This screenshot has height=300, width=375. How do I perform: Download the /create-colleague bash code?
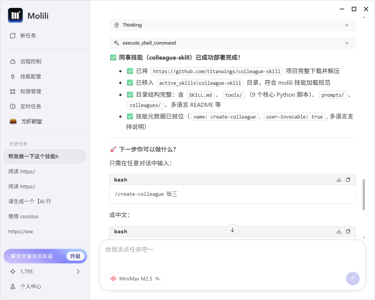click(x=339, y=180)
